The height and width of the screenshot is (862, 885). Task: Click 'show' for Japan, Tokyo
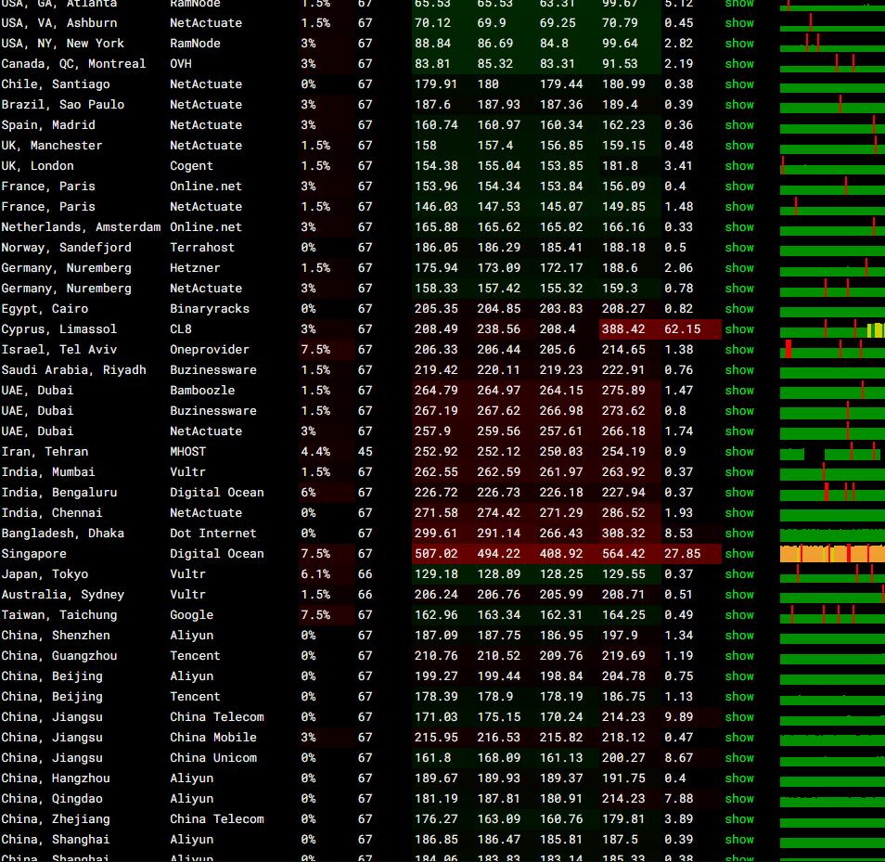(x=738, y=573)
